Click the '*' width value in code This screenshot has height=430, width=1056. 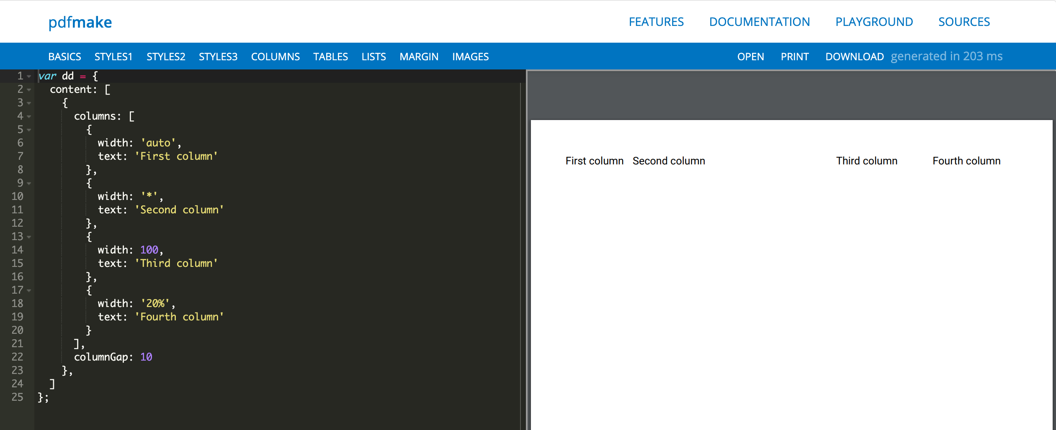[149, 196]
